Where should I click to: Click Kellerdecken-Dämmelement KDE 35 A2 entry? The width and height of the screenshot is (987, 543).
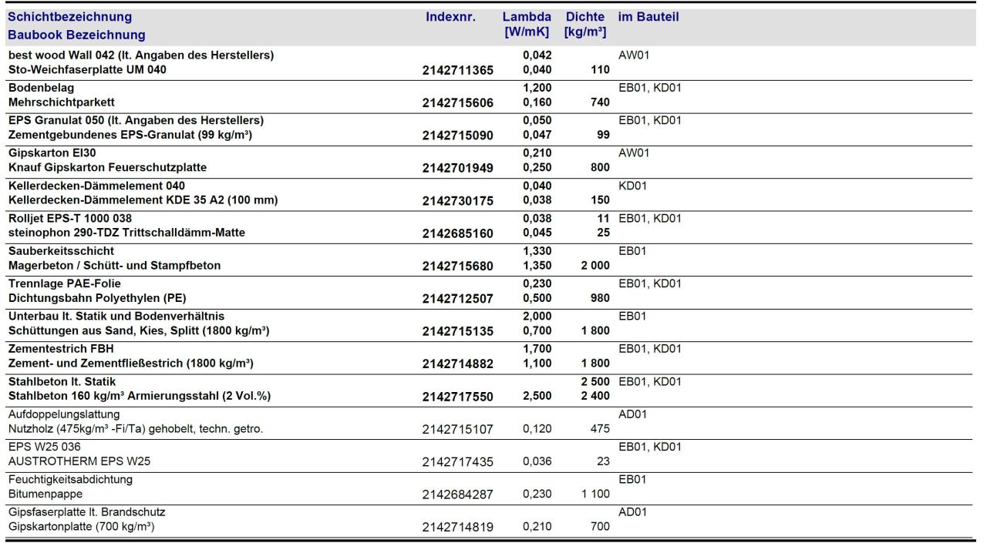(x=143, y=202)
